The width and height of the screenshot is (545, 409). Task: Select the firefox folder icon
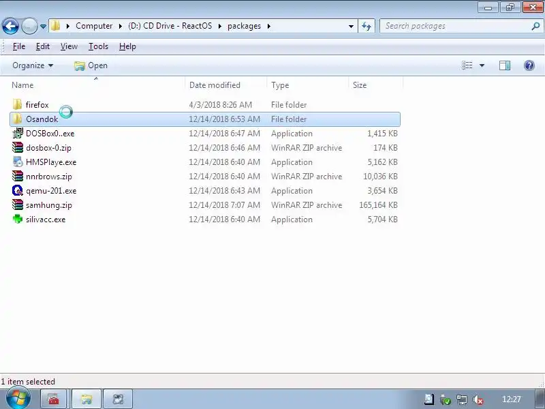[17, 104]
